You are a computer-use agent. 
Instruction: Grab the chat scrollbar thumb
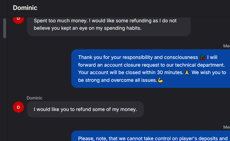[x=5, y=28]
